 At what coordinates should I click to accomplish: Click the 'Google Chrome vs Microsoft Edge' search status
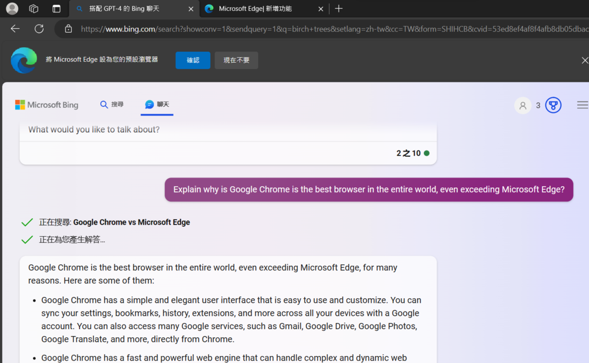coord(132,222)
